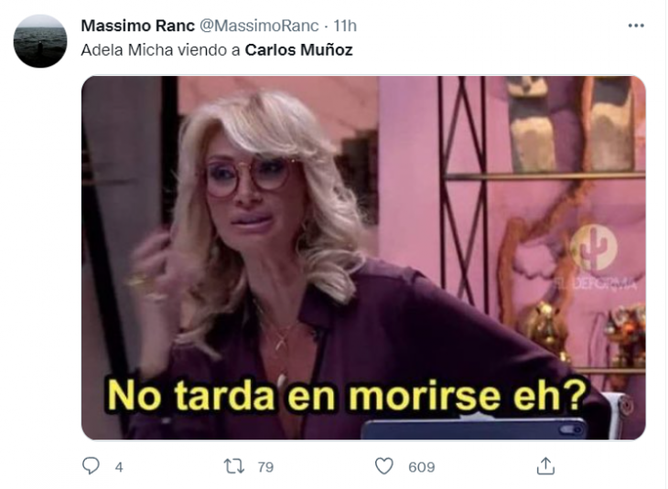668x489 pixels.
Task: Open the 11h timestamp link
Action: [x=345, y=26]
